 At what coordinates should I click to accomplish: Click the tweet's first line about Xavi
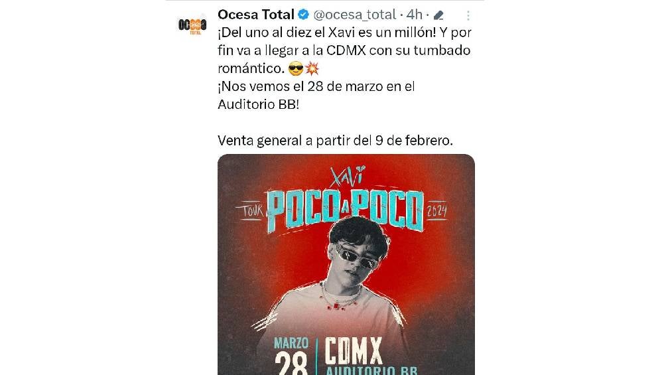click(345, 33)
